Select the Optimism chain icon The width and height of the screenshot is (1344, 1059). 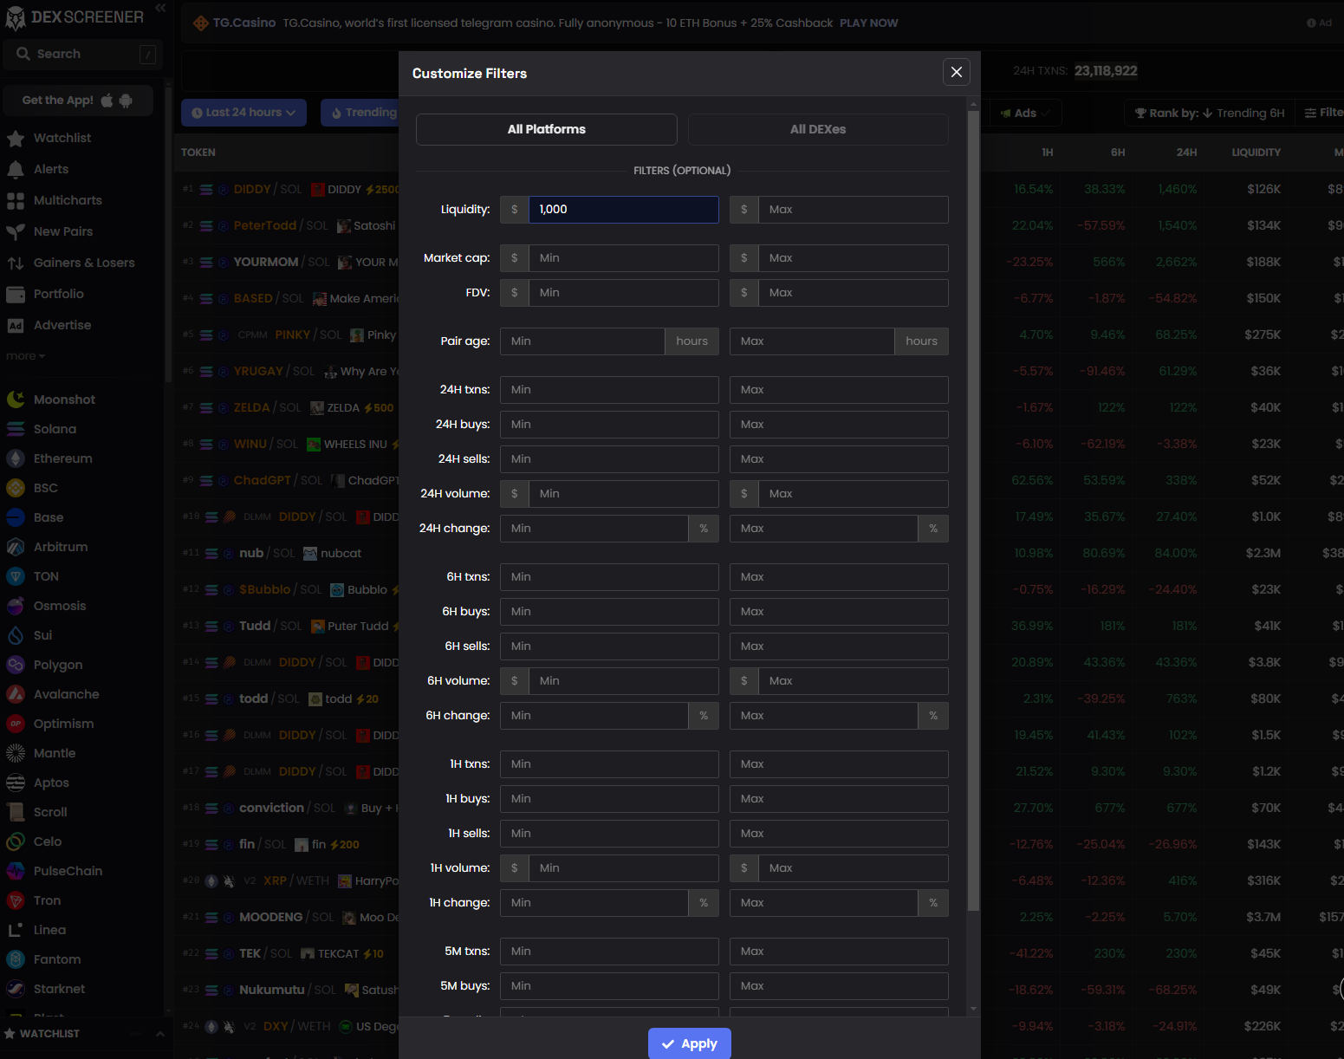(x=16, y=724)
